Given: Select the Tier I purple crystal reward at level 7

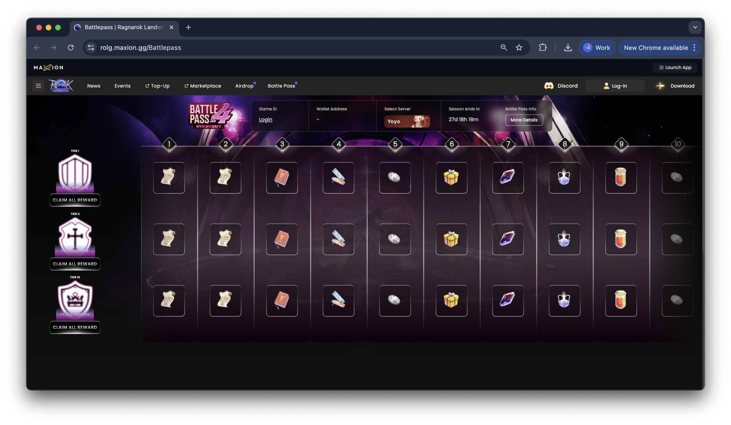Looking at the screenshot, I should point(508,178).
